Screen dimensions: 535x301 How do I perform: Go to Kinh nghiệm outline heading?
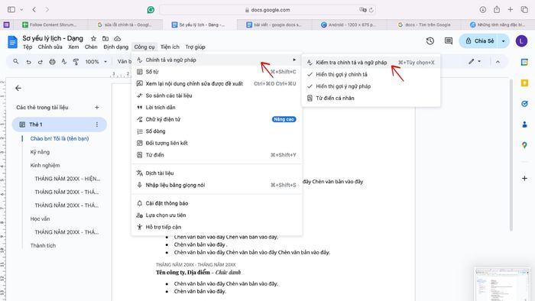45,165
